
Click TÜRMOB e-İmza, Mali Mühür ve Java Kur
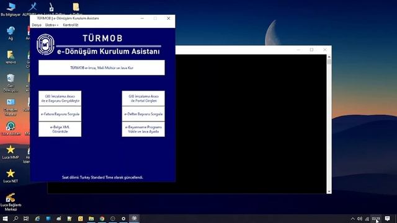[x=102, y=68]
